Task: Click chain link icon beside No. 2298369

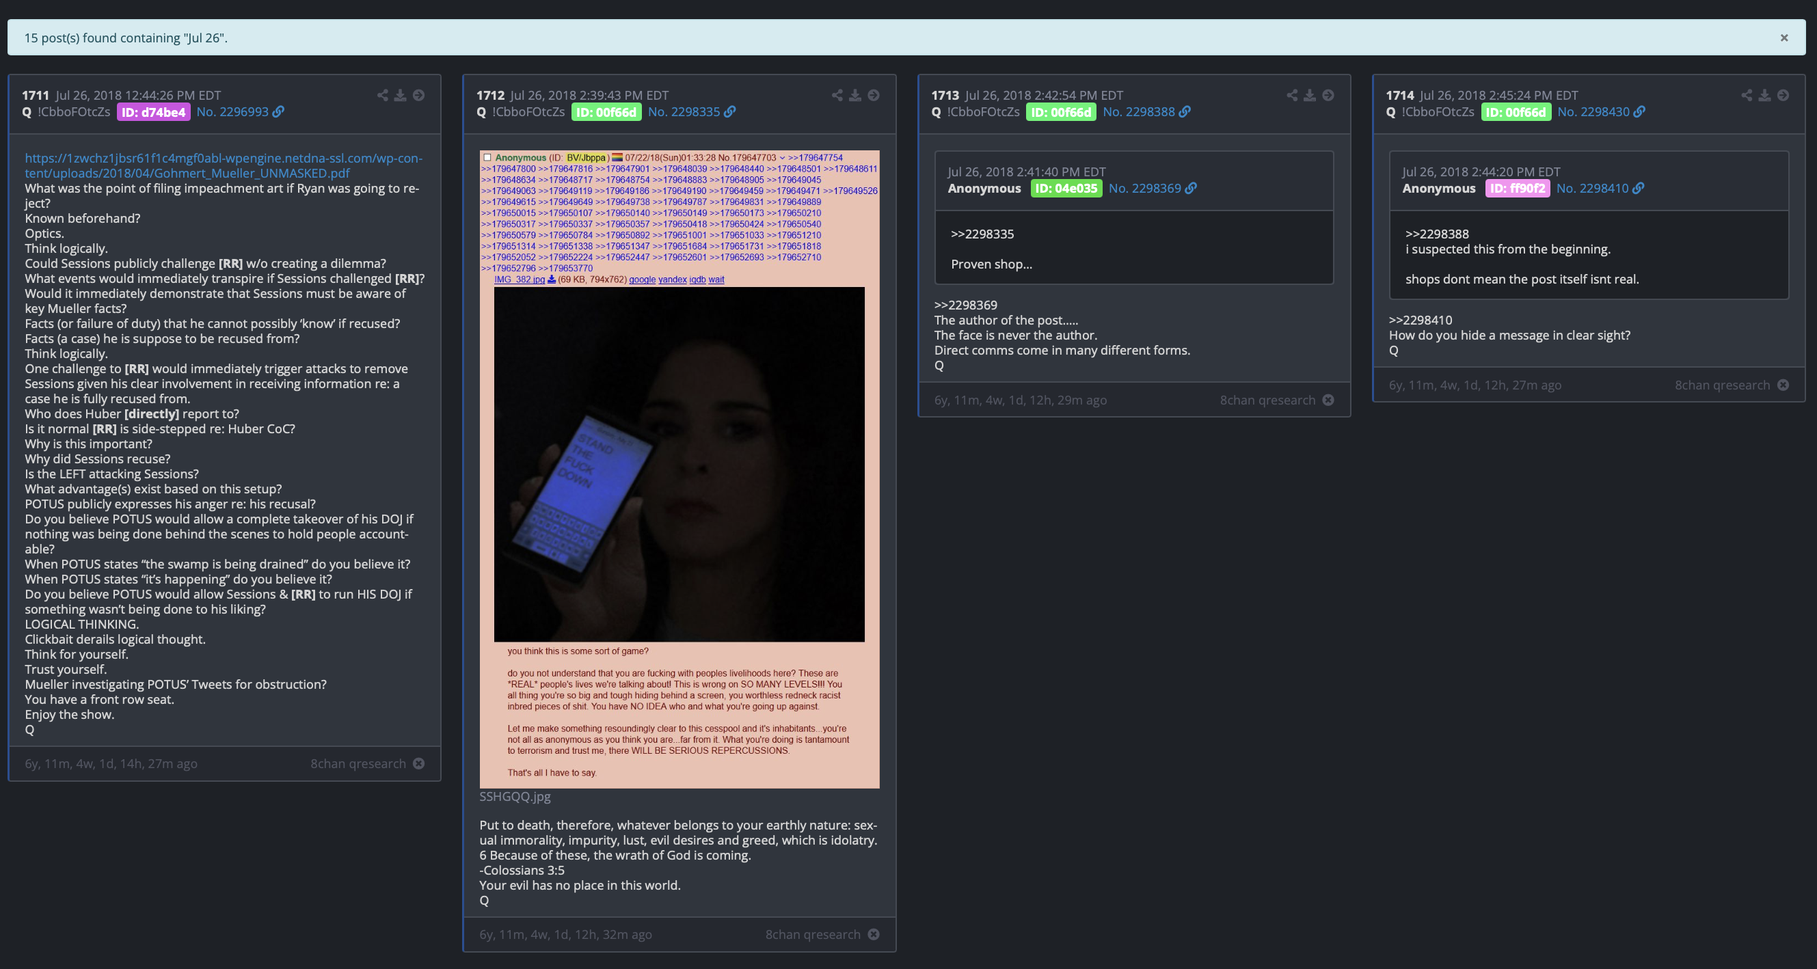Action: [x=1191, y=189]
